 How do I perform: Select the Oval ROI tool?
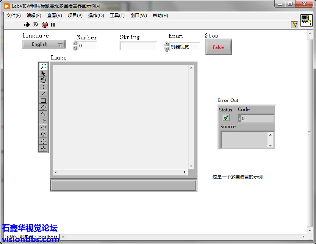click(44, 141)
